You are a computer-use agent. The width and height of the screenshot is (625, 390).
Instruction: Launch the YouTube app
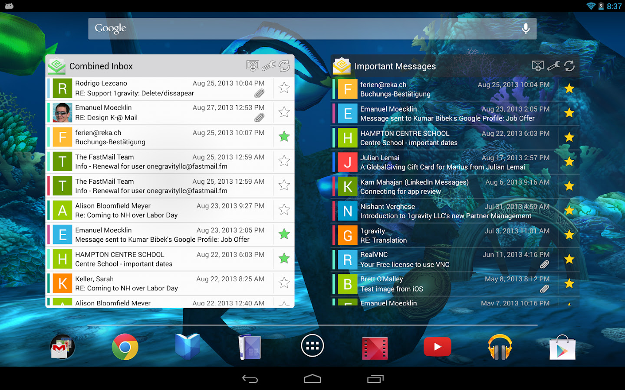click(437, 347)
